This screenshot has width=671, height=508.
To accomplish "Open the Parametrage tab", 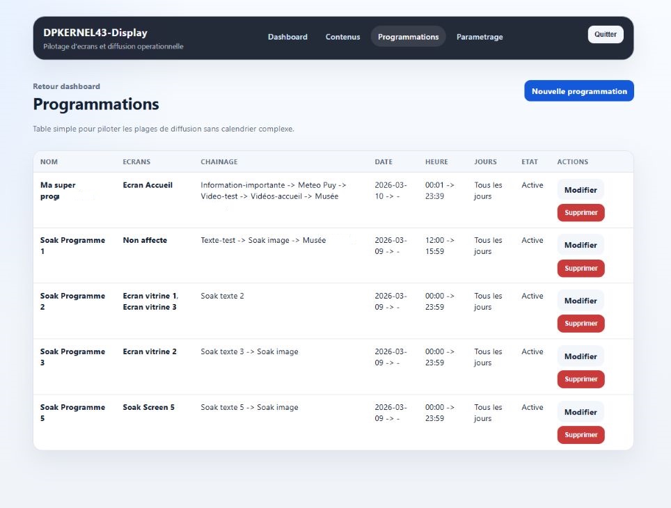I will 480,37.
